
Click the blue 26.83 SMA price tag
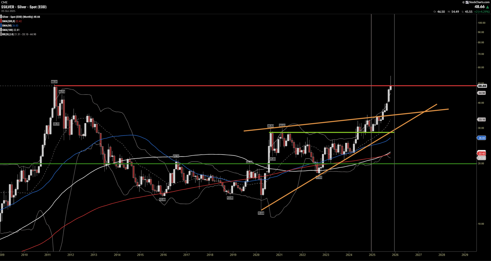tap(482, 138)
